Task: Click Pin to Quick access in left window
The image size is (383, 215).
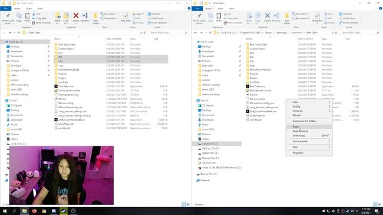Action: [8, 19]
